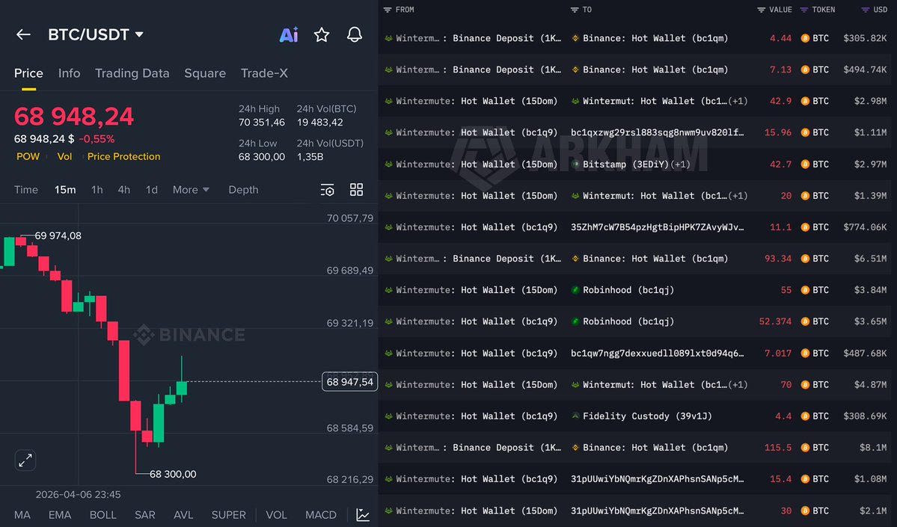Click the current price label 68 947,54
897x527 pixels.
pyautogui.click(x=349, y=382)
